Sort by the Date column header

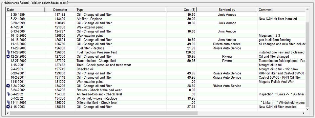[x=25, y=10]
